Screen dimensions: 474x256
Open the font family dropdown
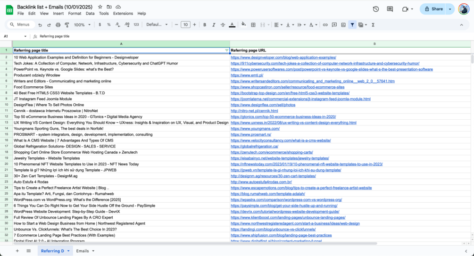coord(157,25)
